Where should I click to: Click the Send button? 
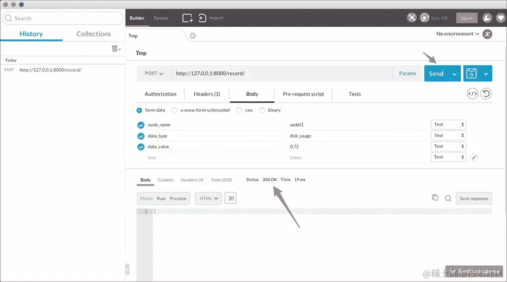click(x=437, y=73)
